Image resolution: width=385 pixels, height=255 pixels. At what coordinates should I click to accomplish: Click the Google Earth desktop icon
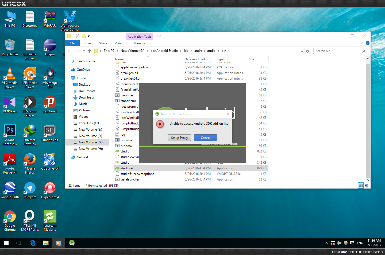(x=10, y=190)
